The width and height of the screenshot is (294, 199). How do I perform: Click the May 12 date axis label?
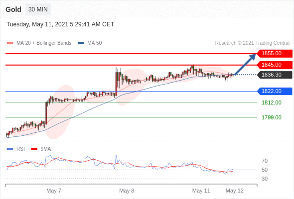point(234,191)
